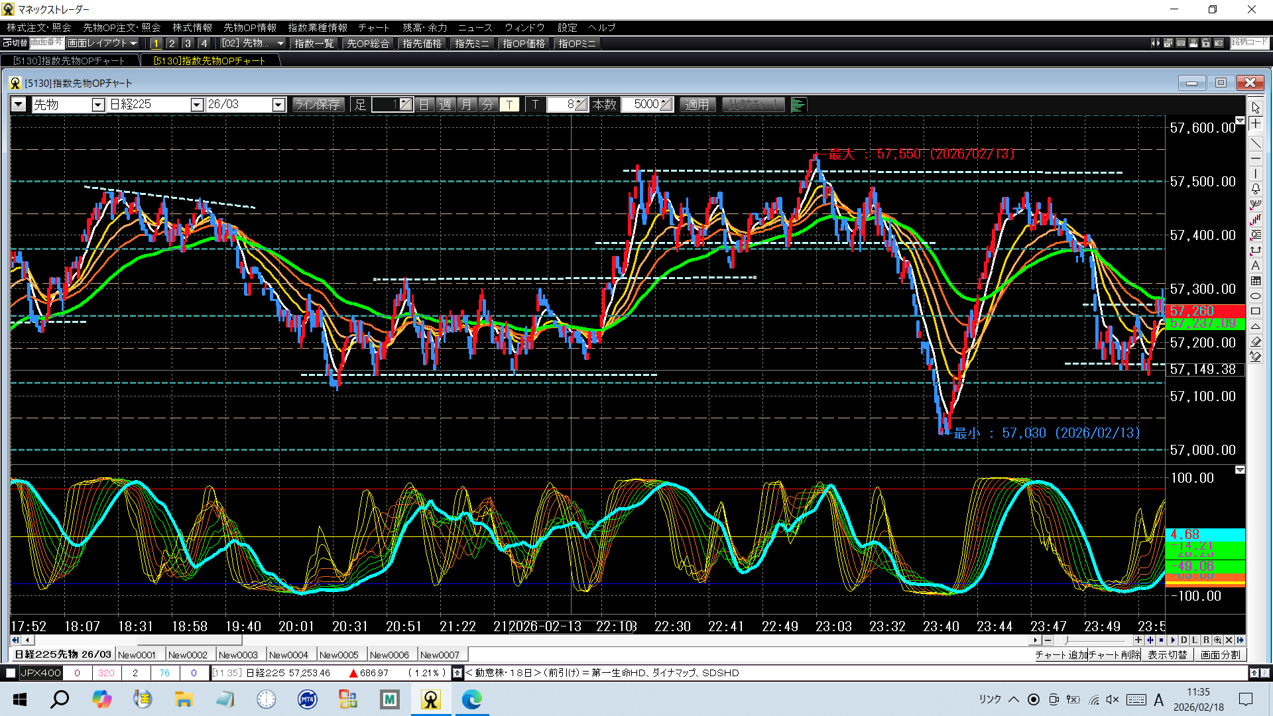This screenshot has height=716, width=1273.
Task: Click the crosshair cursor tool
Action: point(1256,124)
